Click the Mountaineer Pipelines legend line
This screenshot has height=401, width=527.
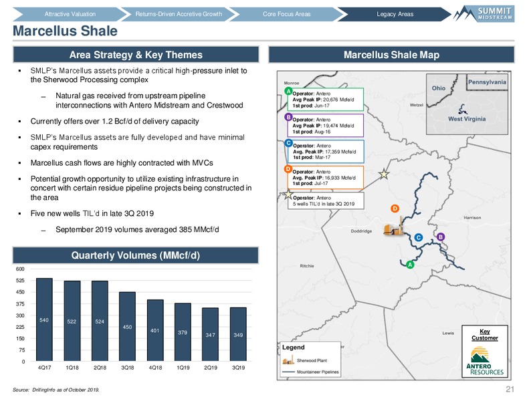click(288, 372)
